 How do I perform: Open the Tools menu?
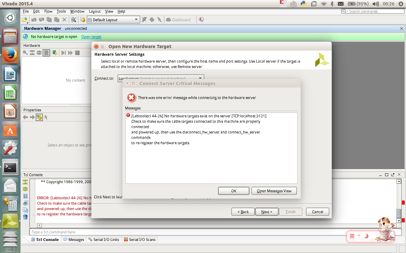tap(61, 11)
